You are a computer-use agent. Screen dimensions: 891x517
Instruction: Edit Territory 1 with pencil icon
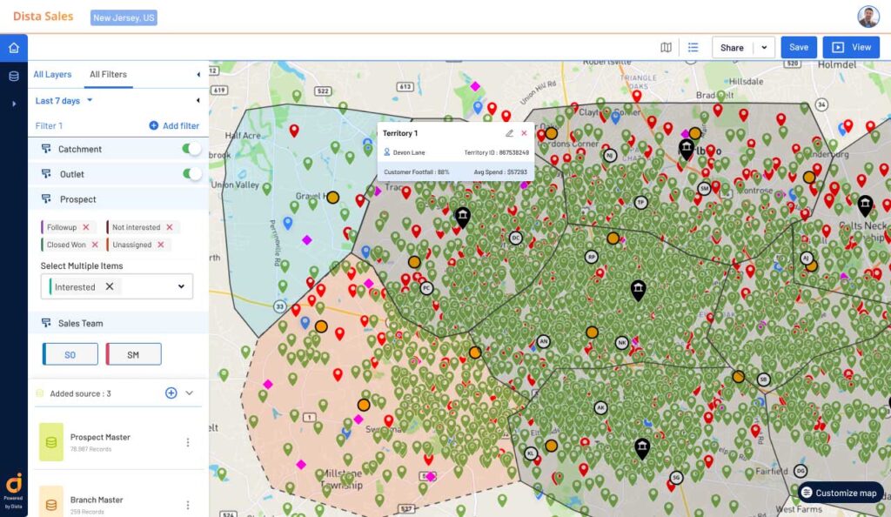[x=509, y=133]
